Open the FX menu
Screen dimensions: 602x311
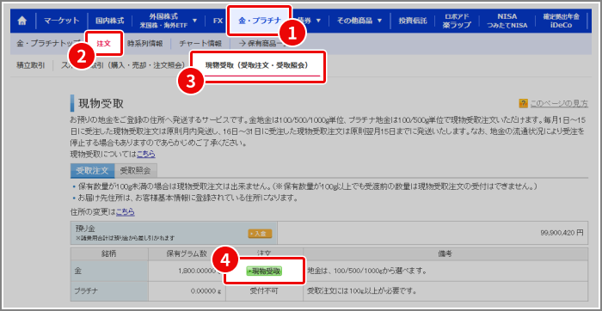[x=218, y=21]
